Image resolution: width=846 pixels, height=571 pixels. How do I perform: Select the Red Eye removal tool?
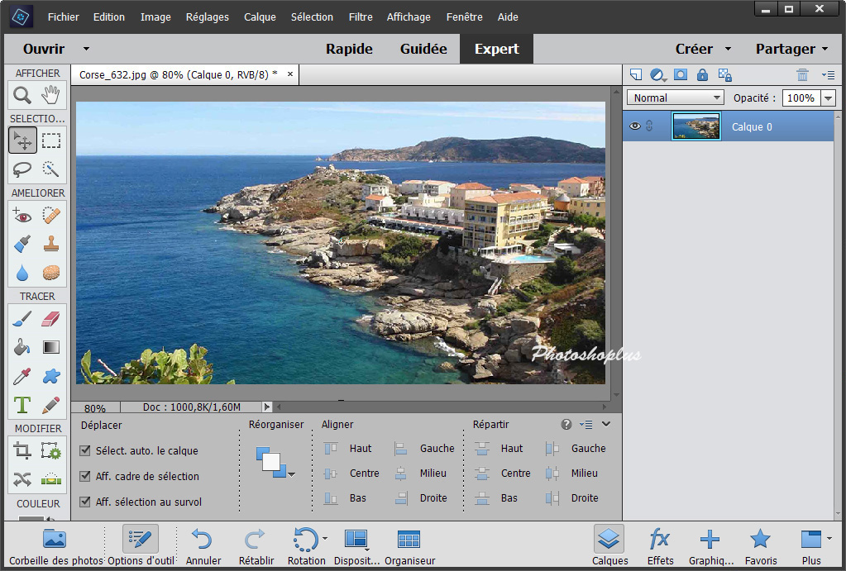coord(22,216)
